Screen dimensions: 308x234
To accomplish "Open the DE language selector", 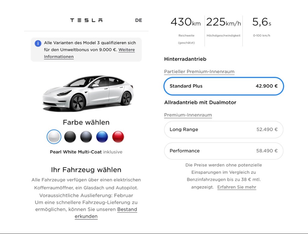I will point(138,20).
